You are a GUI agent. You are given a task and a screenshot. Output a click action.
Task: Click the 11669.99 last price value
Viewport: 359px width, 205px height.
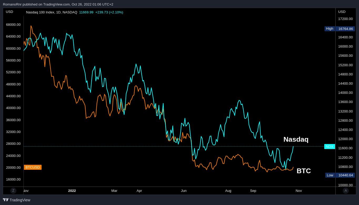pyautogui.click(x=86, y=12)
